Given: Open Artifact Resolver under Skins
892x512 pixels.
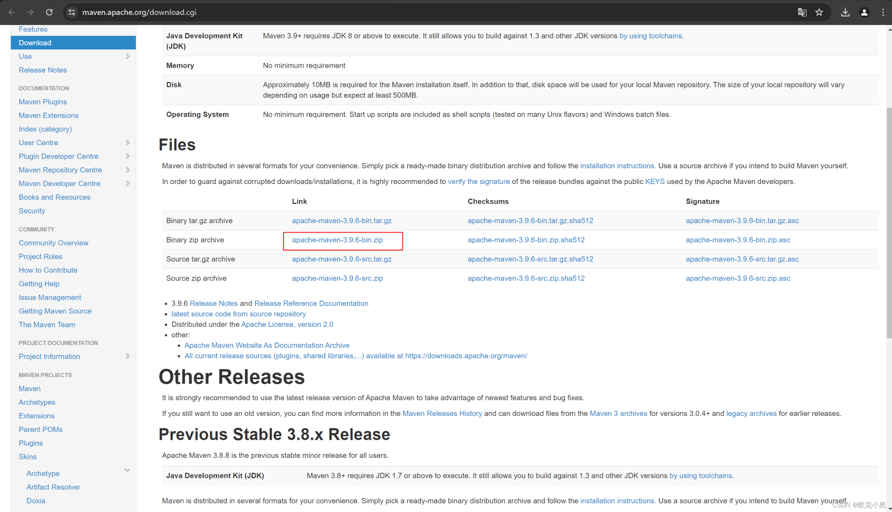Looking at the screenshot, I should (53, 487).
